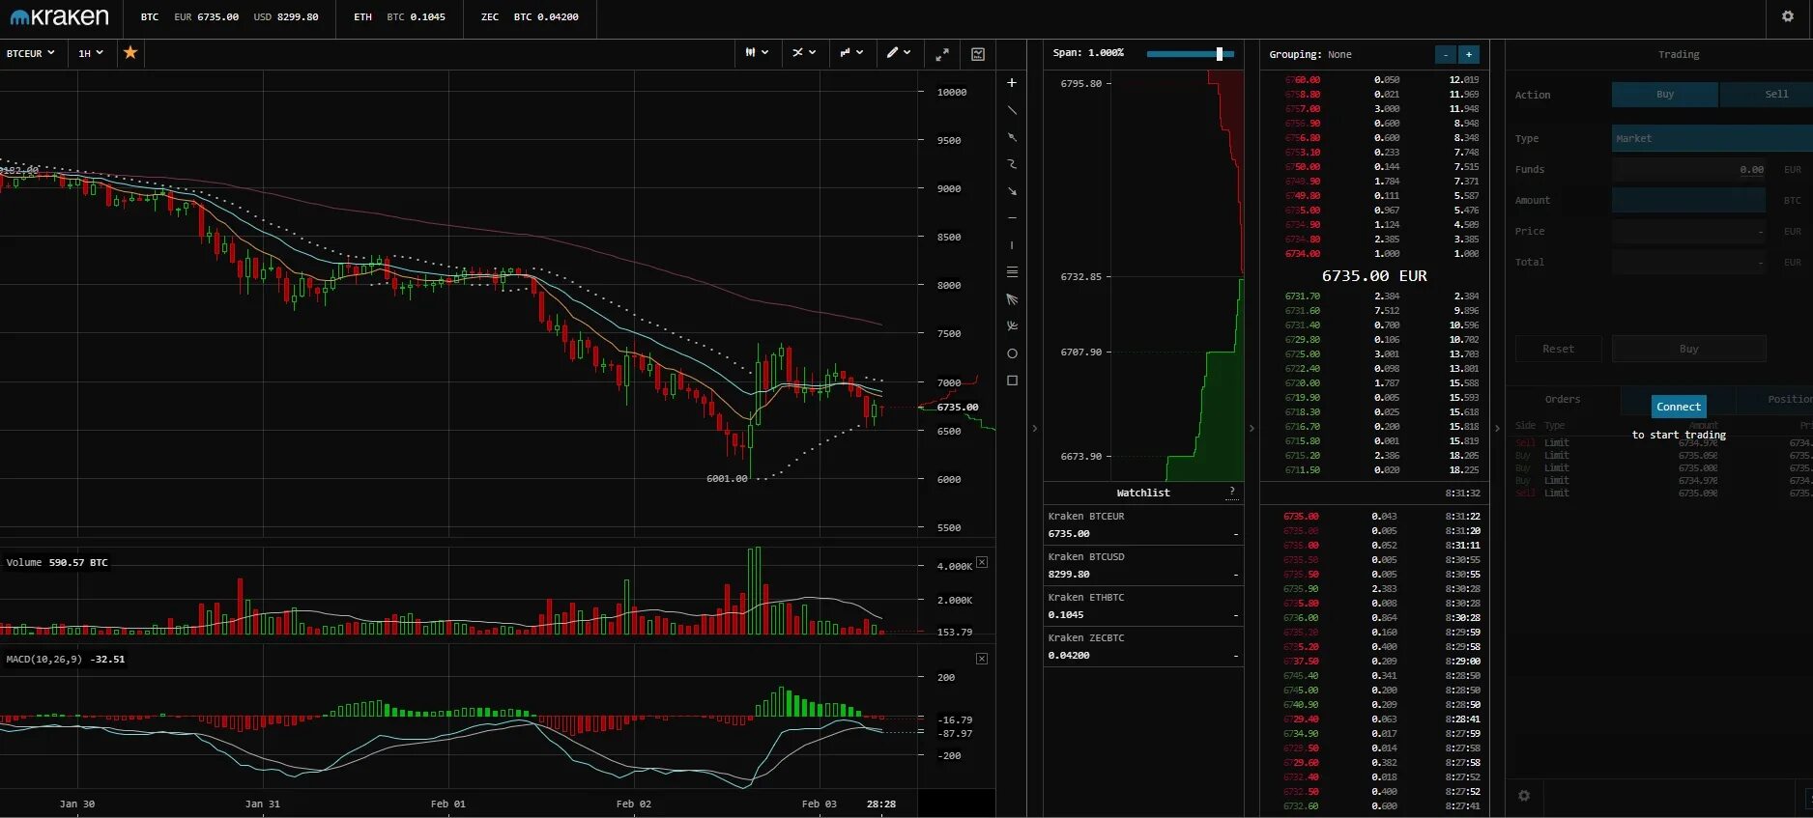Select the ellipse drawing tool
1813x818 pixels.
click(x=1012, y=353)
